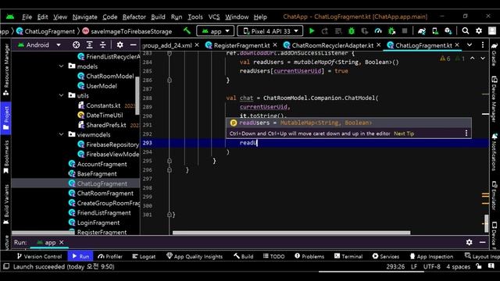Open Search Everywhere magnifier icon
The image size is (500, 281).
pos(466,31)
